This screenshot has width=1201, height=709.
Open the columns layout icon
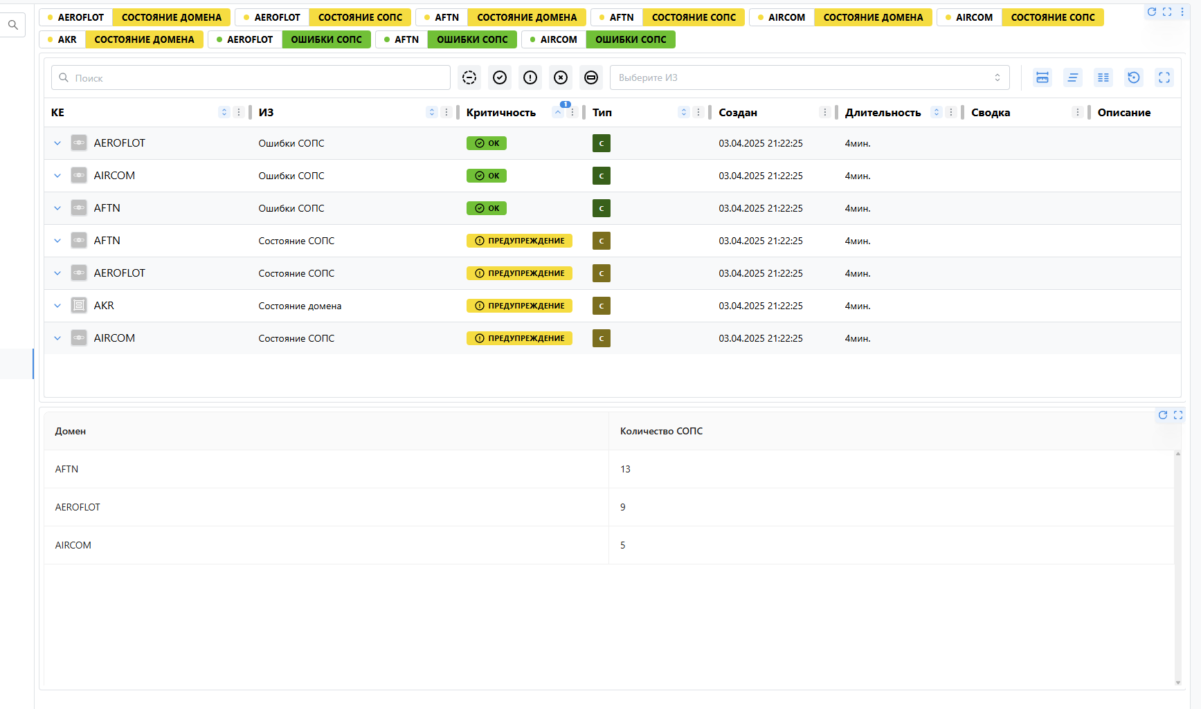(x=1103, y=77)
